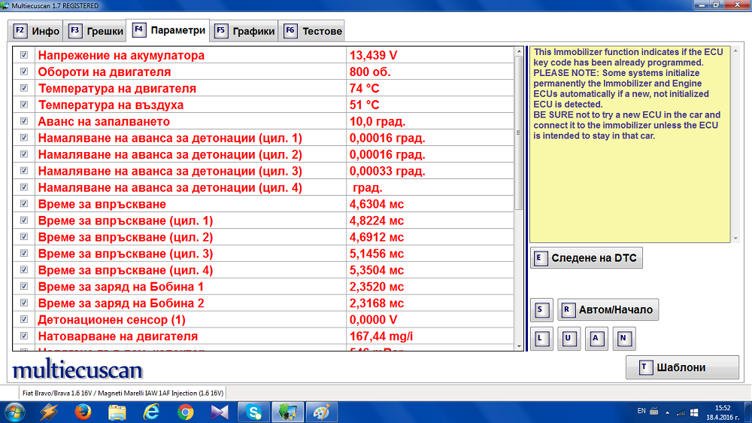Click the L key button

pyautogui.click(x=539, y=339)
